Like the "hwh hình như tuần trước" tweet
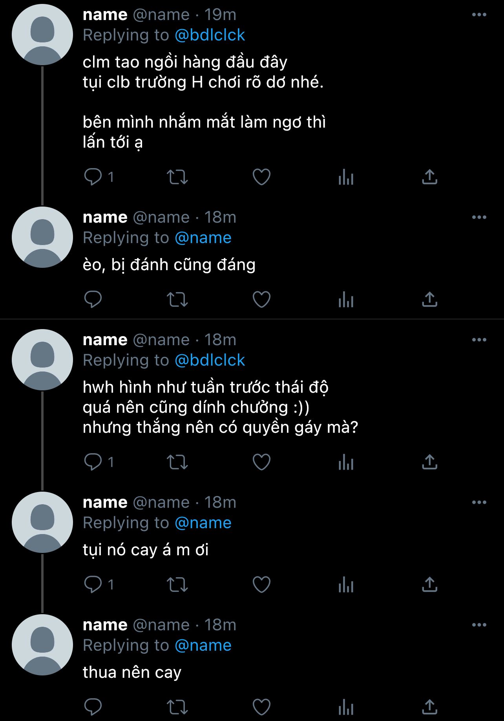 261,462
